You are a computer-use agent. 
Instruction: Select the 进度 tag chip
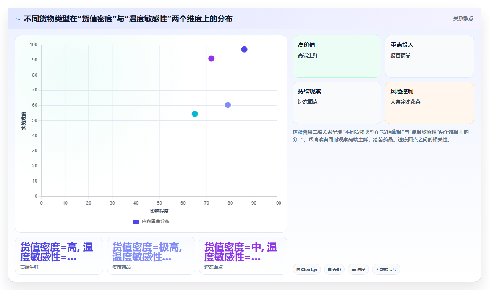tap(358, 269)
